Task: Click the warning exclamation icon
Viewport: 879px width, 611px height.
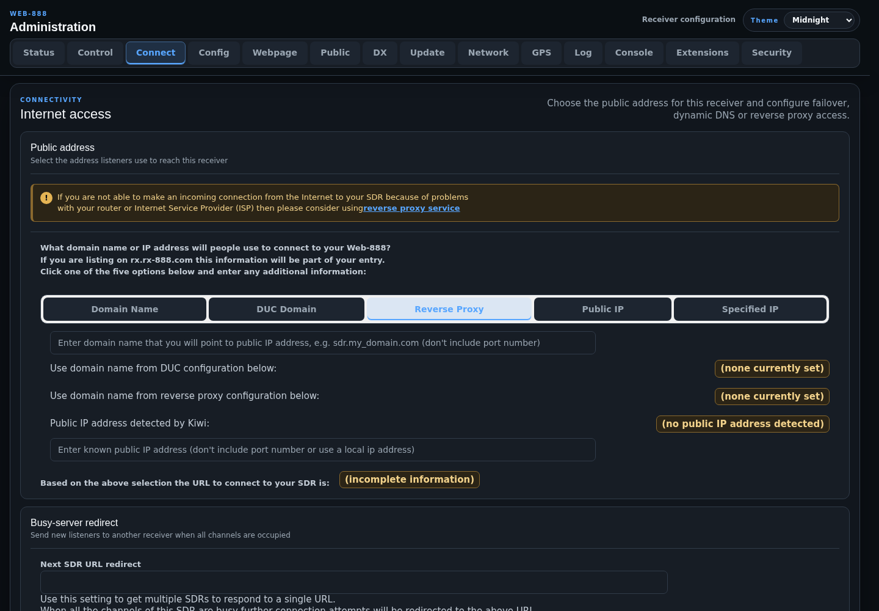Action: click(x=46, y=198)
